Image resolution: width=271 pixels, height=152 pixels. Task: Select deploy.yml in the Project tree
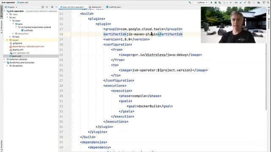tap(18, 50)
